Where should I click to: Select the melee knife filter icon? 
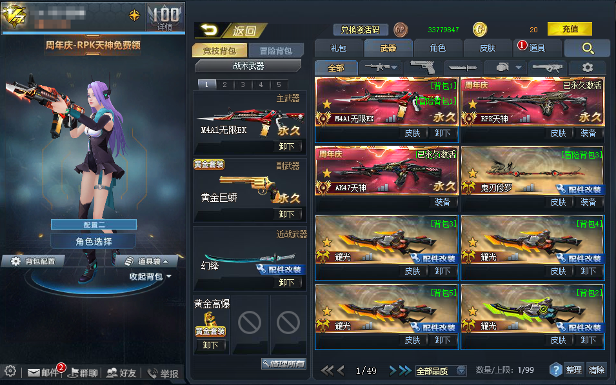click(x=462, y=68)
